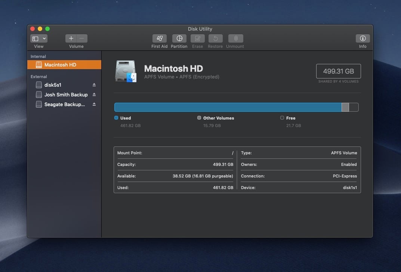Click the Owners Enabled value
Image resolution: width=401 pixels, height=272 pixels.
tap(349, 164)
